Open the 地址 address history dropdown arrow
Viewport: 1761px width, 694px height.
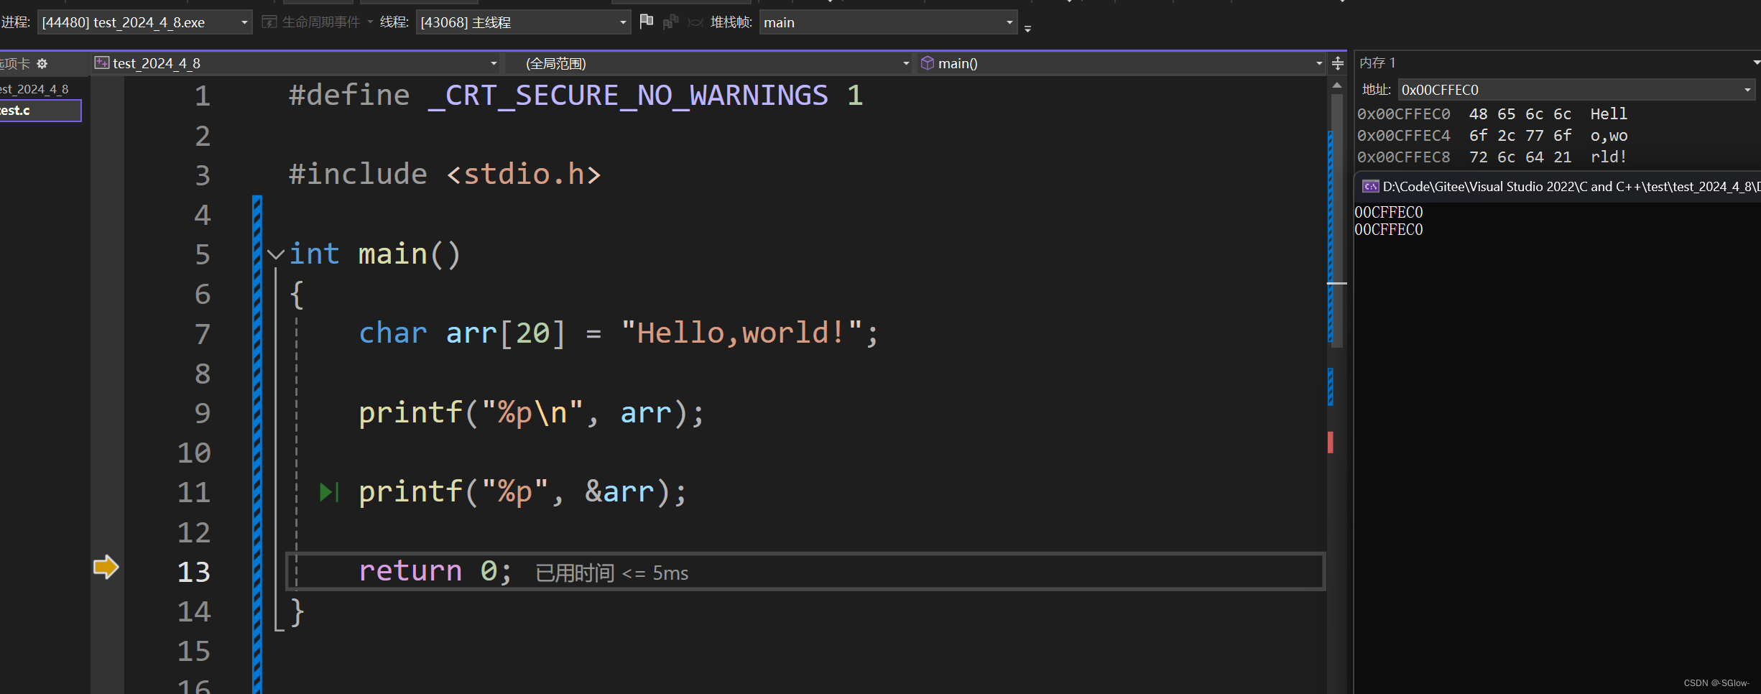pyautogui.click(x=1747, y=90)
